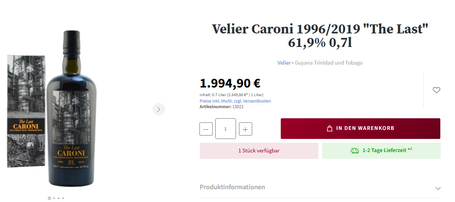Screen dimensions: 455x202
Task: Add product to wishlist with heart icon
Action: (436, 90)
